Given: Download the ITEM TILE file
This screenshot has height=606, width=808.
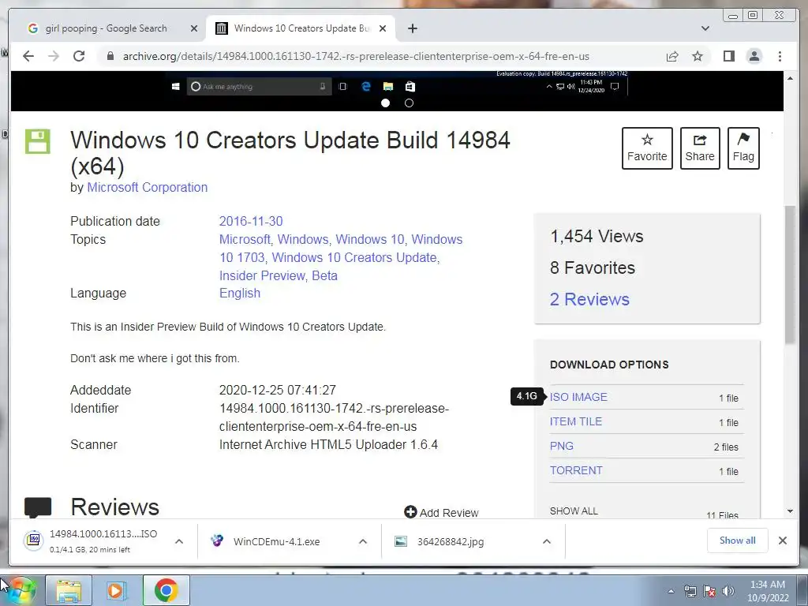Looking at the screenshot, I should click(x=575, y=421).
